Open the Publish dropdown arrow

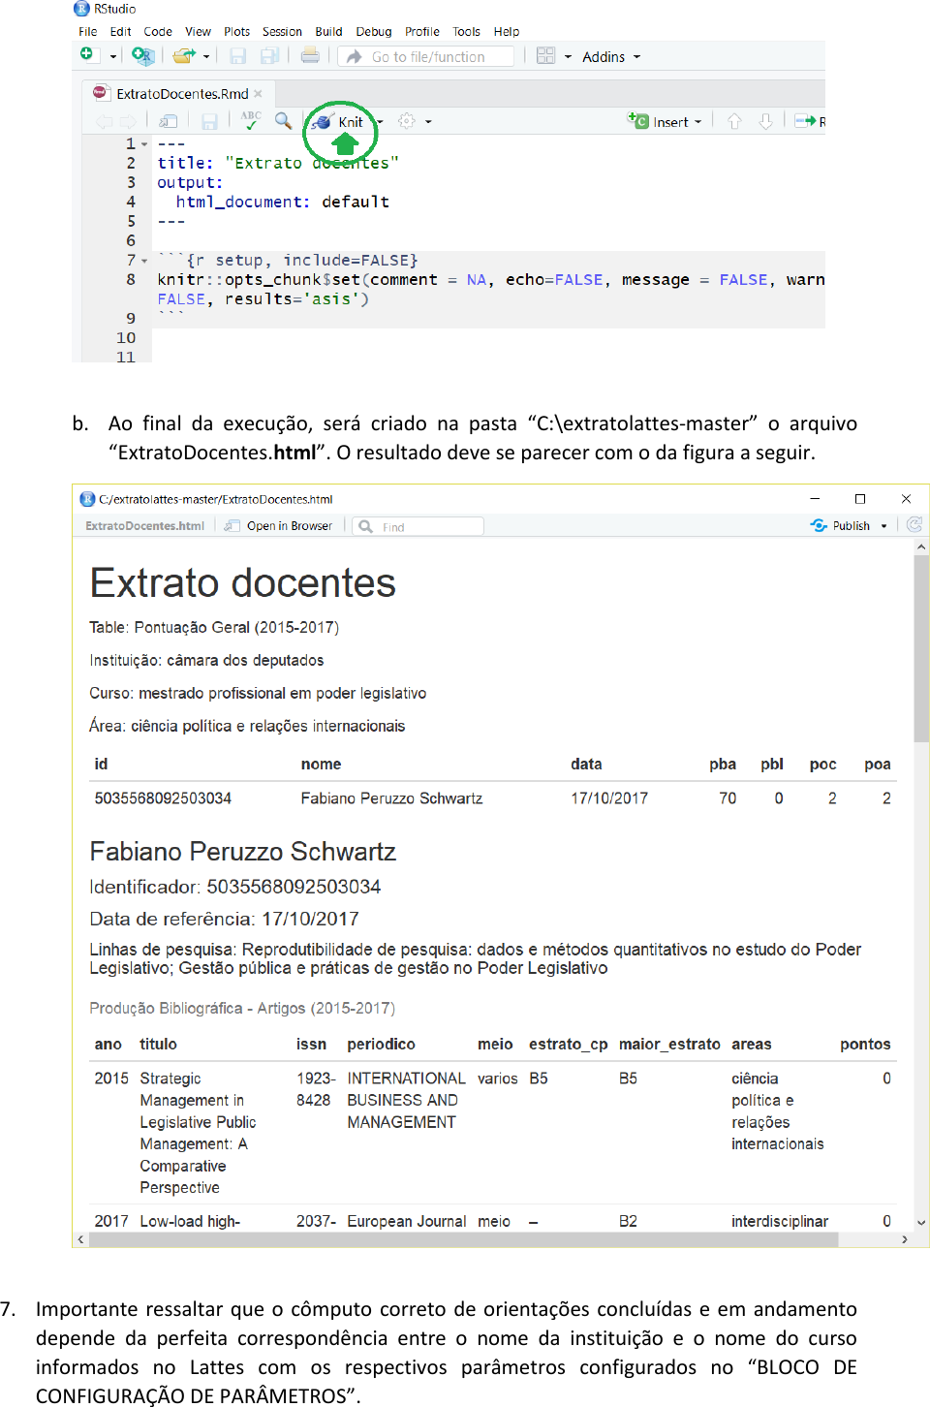[883, 526]
